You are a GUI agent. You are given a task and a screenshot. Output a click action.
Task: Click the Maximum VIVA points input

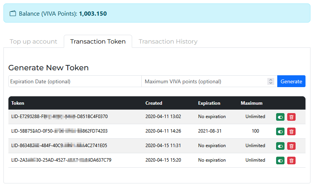[x=204, y=81]
